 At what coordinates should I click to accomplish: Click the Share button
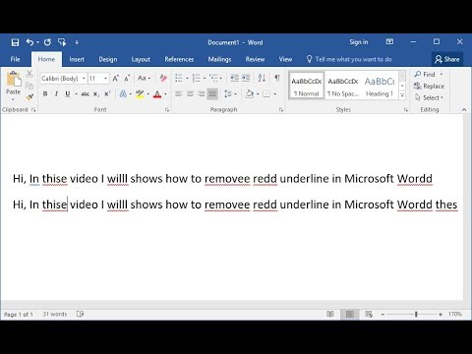tap(447, 59)
